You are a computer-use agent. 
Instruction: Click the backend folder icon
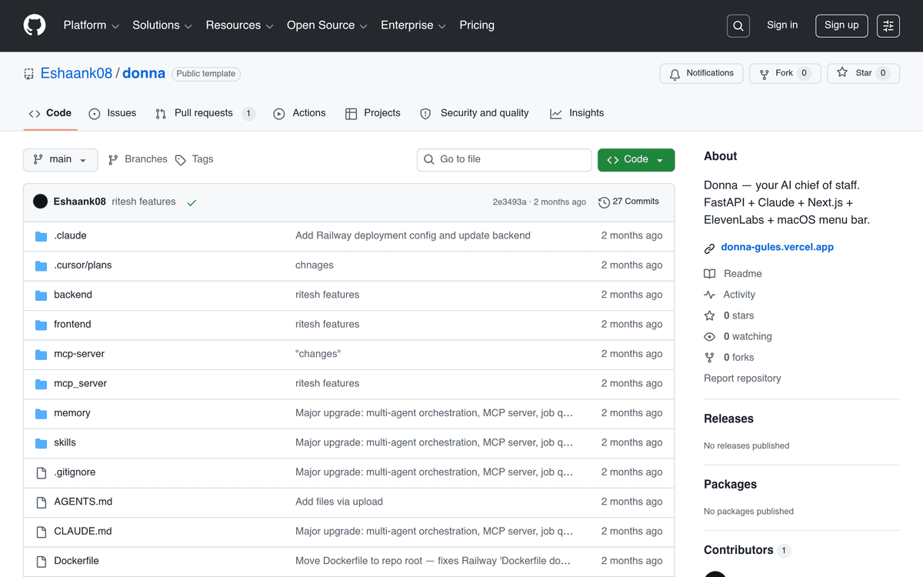pos(42,295)
